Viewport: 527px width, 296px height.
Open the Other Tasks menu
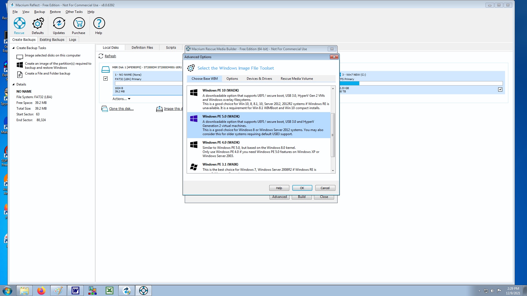coord(74,12)
